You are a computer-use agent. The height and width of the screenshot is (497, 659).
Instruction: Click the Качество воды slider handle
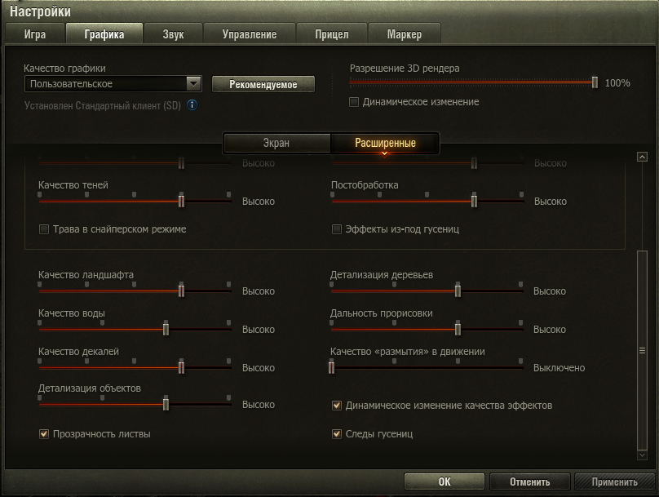[166, 328]
